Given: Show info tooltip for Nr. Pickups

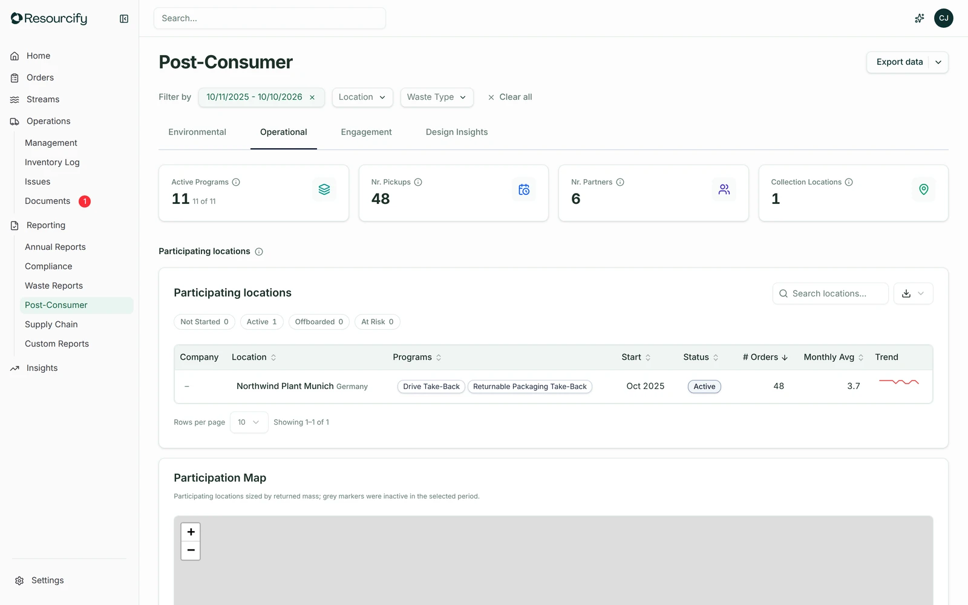Looking at the screenshot, I should (x=418, y=182).
